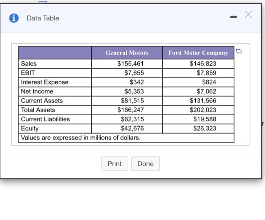Click the Done button
Viewport: 265px width, 220px height.
(145, 164)
